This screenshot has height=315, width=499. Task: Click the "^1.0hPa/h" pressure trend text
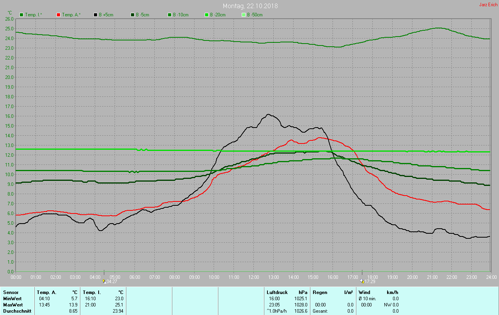(277, 311)
